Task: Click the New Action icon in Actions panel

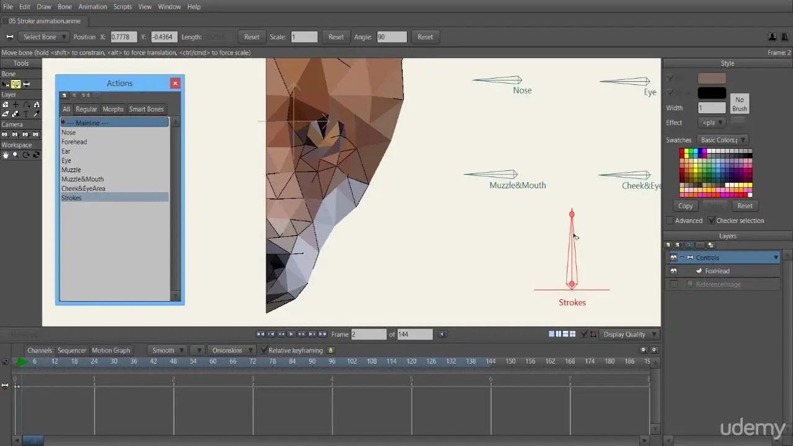Action: pyautogui.click(x=64, y=95)
